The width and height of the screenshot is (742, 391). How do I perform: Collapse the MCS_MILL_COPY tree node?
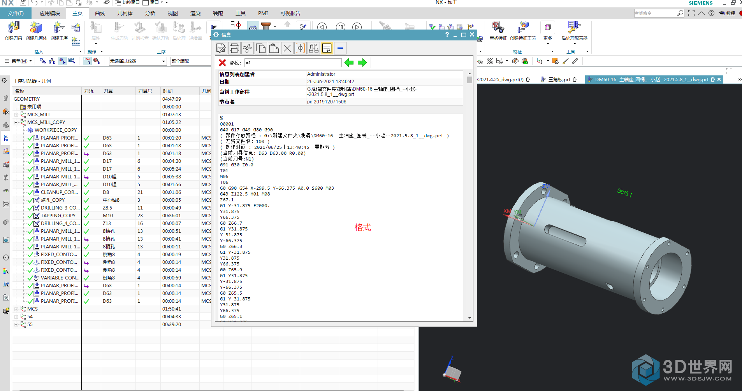point(16,122)
